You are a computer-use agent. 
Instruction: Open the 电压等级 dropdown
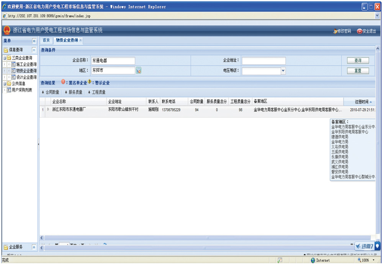283,71
